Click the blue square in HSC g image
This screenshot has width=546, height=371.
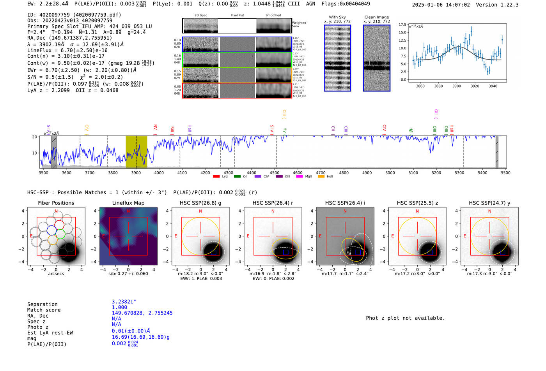[x=213, y=252]
